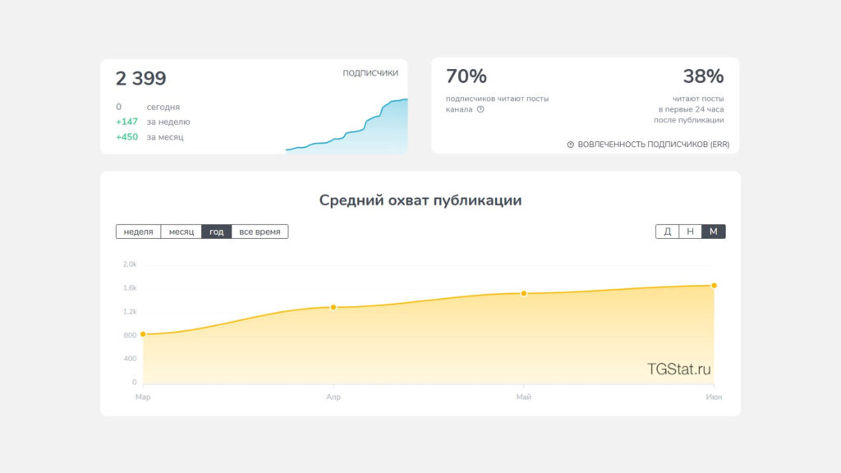
Task: Open the 'ВОВЛЕЧЕННОСТЬ ПОДПИСЧИКОВ (ERR)' link
Action: coord(653,145)
